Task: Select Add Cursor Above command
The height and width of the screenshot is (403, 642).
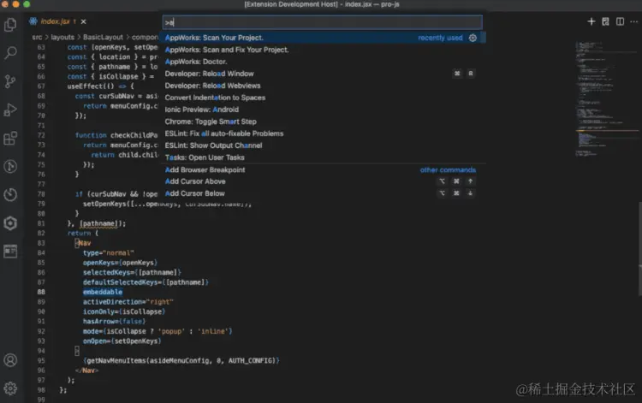Action: coord(322,181)
